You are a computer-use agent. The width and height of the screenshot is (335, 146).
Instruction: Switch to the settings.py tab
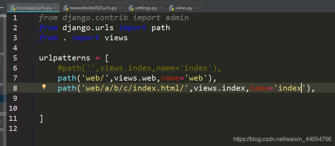click(146, 8)
